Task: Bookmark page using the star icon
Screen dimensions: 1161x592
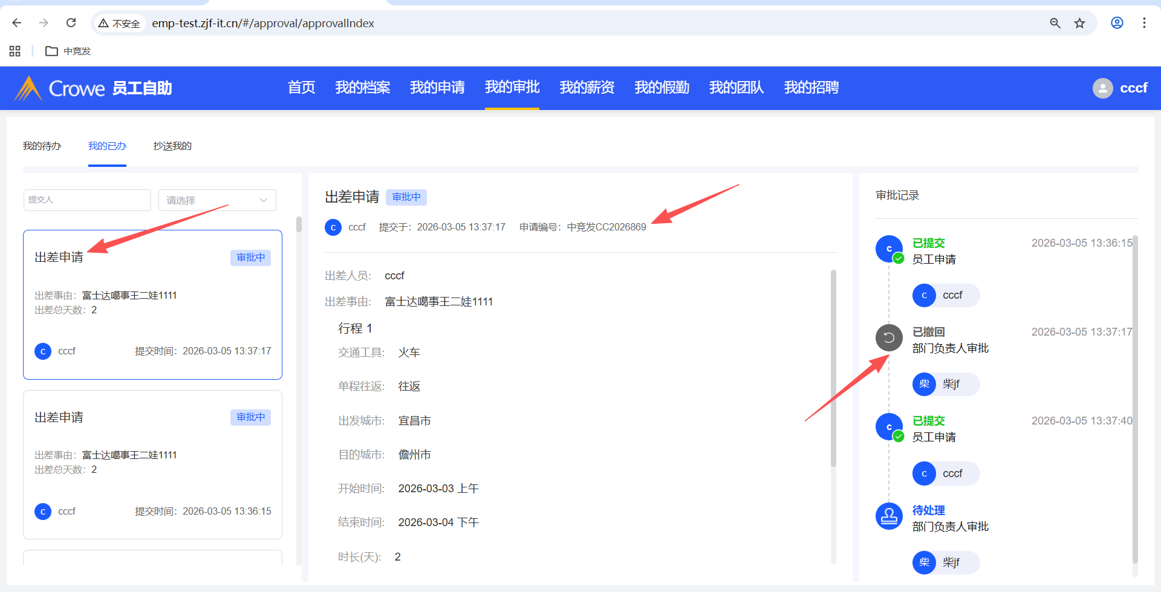Action: tap(1079, 23)
